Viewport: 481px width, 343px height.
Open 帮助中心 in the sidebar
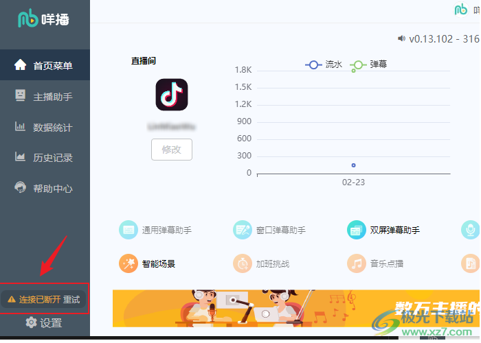pos(45,188)
